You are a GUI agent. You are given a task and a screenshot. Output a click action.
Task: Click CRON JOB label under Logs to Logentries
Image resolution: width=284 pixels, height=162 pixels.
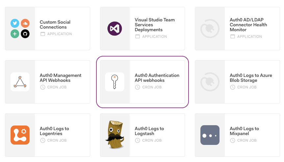(57, 140)
